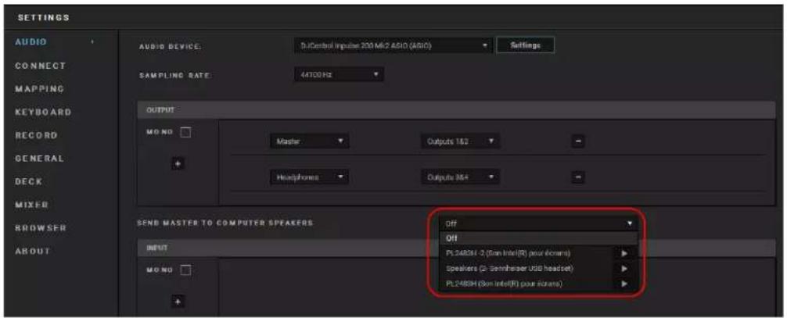
Task: Open the sampling rate 44100 Hz dropdown
Action: [338, 74]
